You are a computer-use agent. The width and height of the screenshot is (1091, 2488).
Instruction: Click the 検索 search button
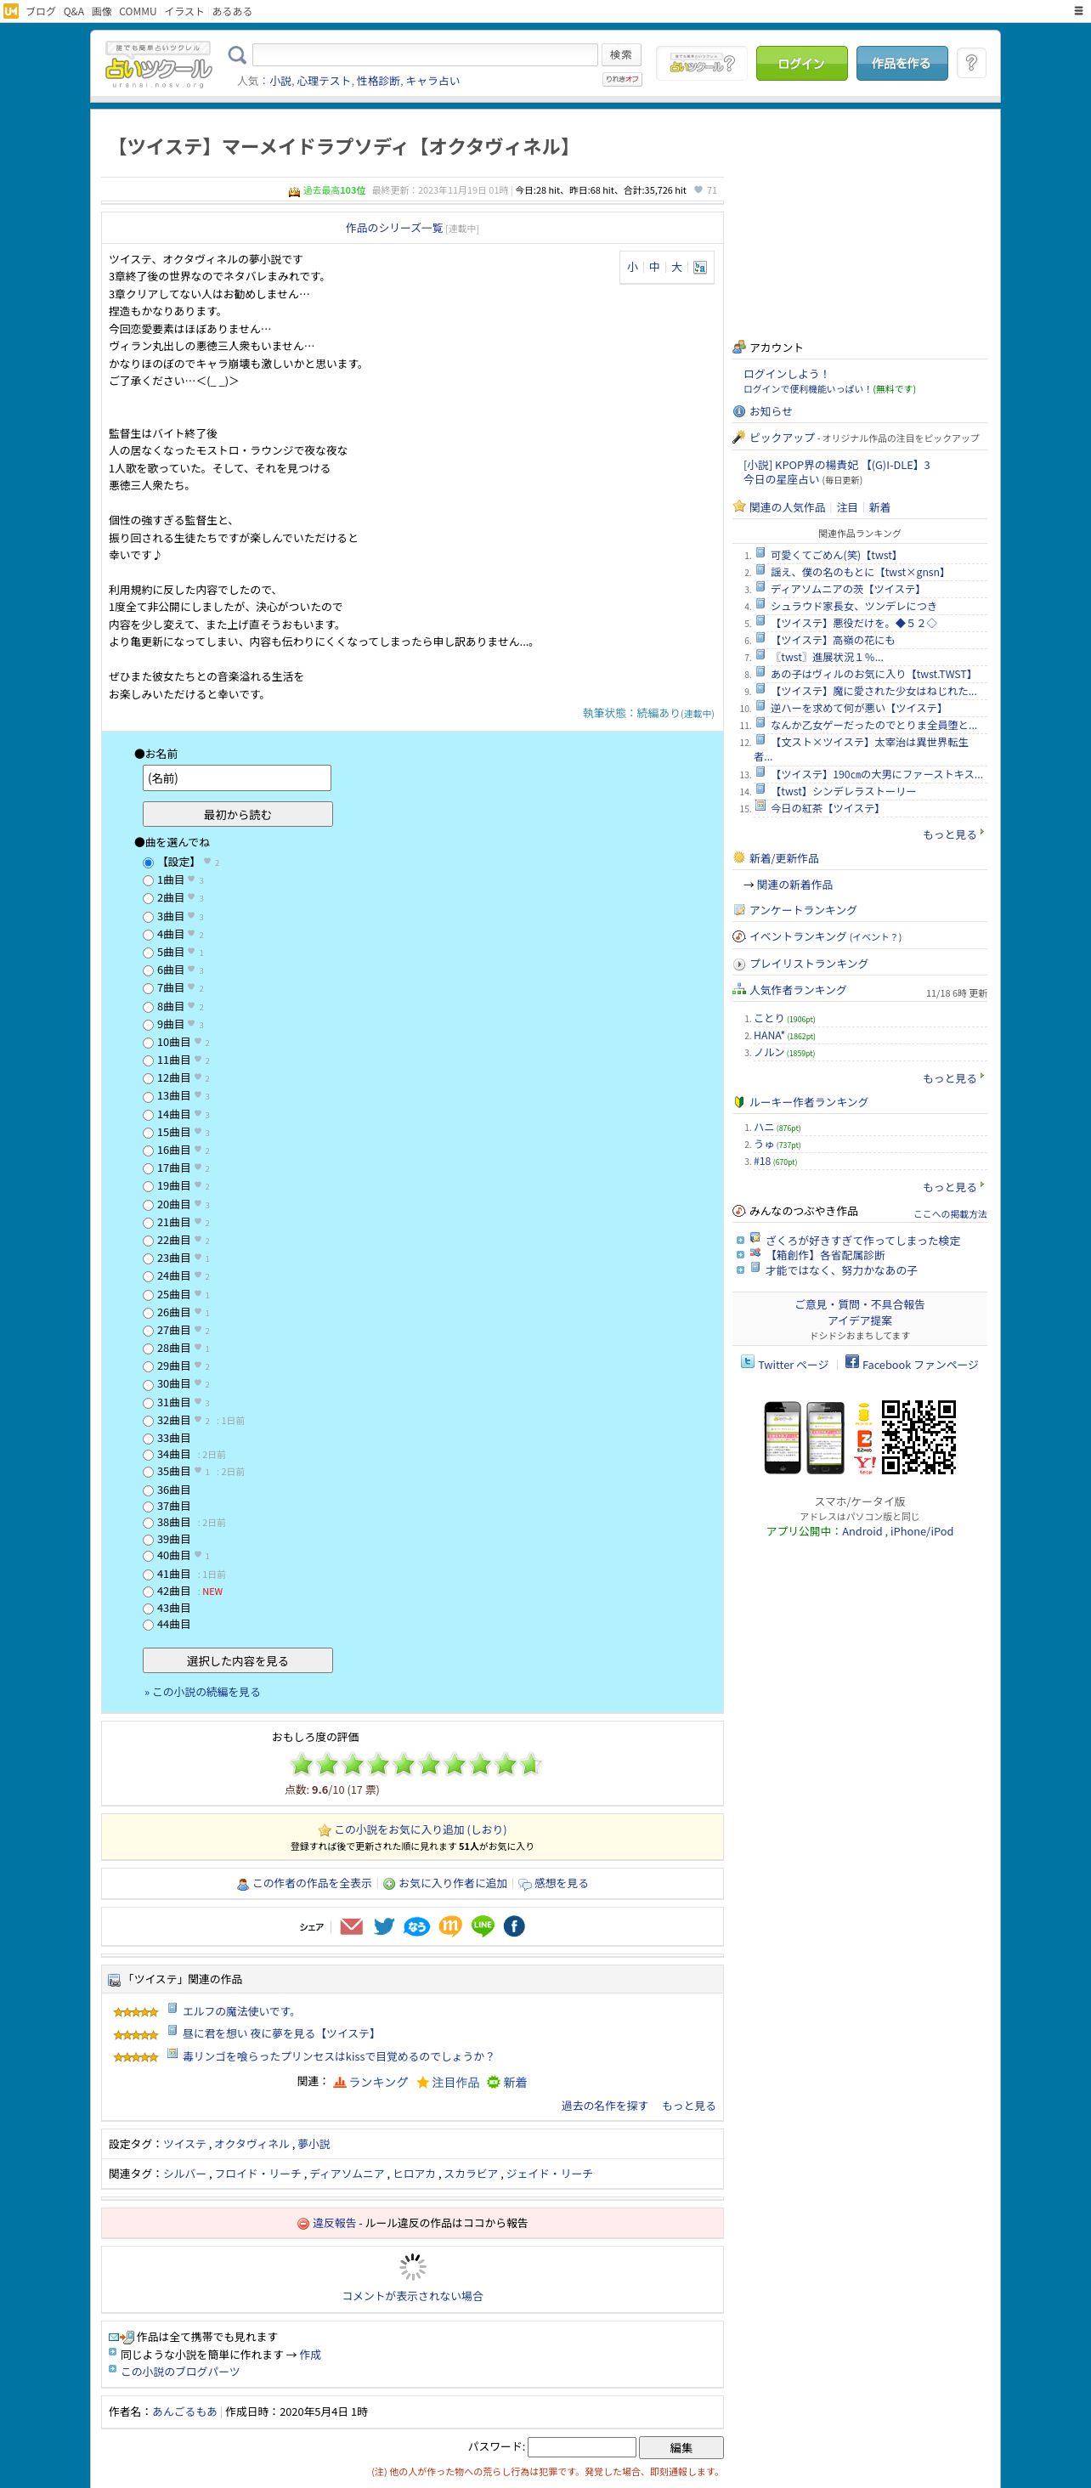point(621,55)
